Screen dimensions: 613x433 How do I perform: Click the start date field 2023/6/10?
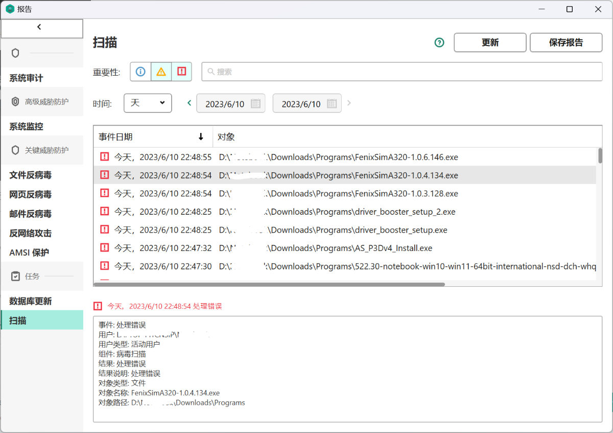pyautogui.click(x=230, y=103)
